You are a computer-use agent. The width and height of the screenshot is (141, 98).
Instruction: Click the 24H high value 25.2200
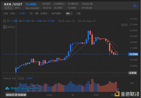tap(58, 8)
